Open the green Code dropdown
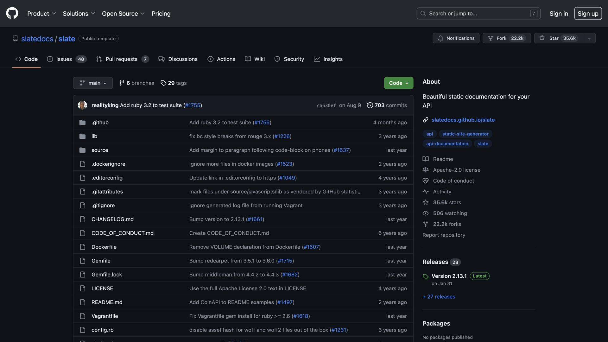The height and width of the screenshot is (342, 608). [x=398, y=83]
